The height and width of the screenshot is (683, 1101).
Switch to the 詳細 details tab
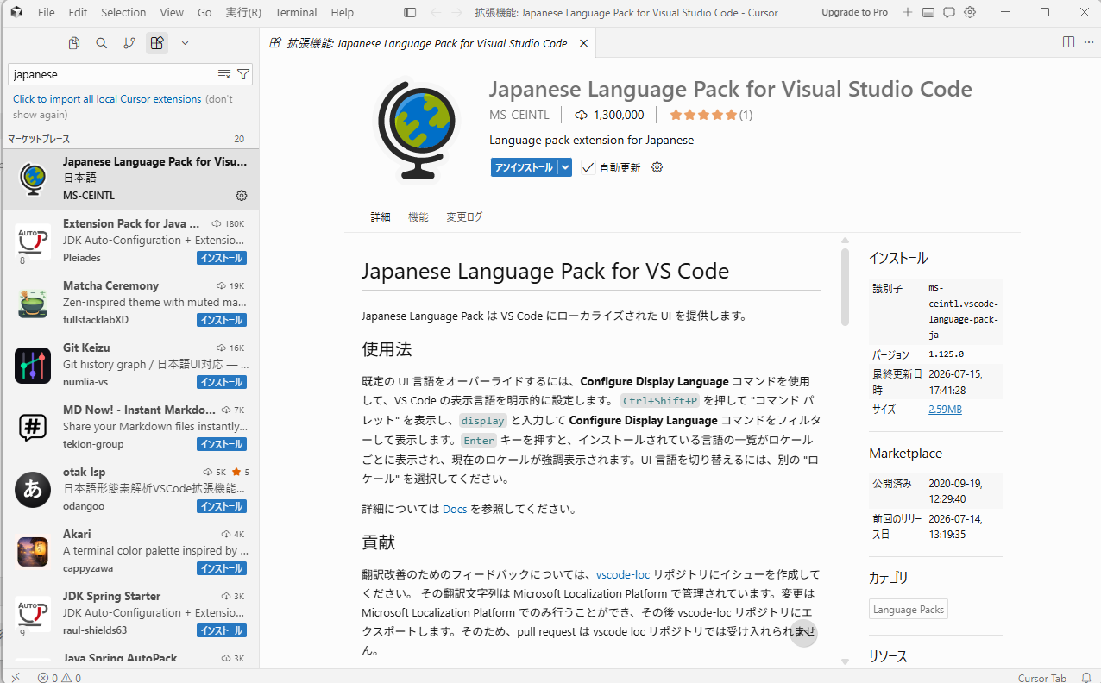coord(381,217)
